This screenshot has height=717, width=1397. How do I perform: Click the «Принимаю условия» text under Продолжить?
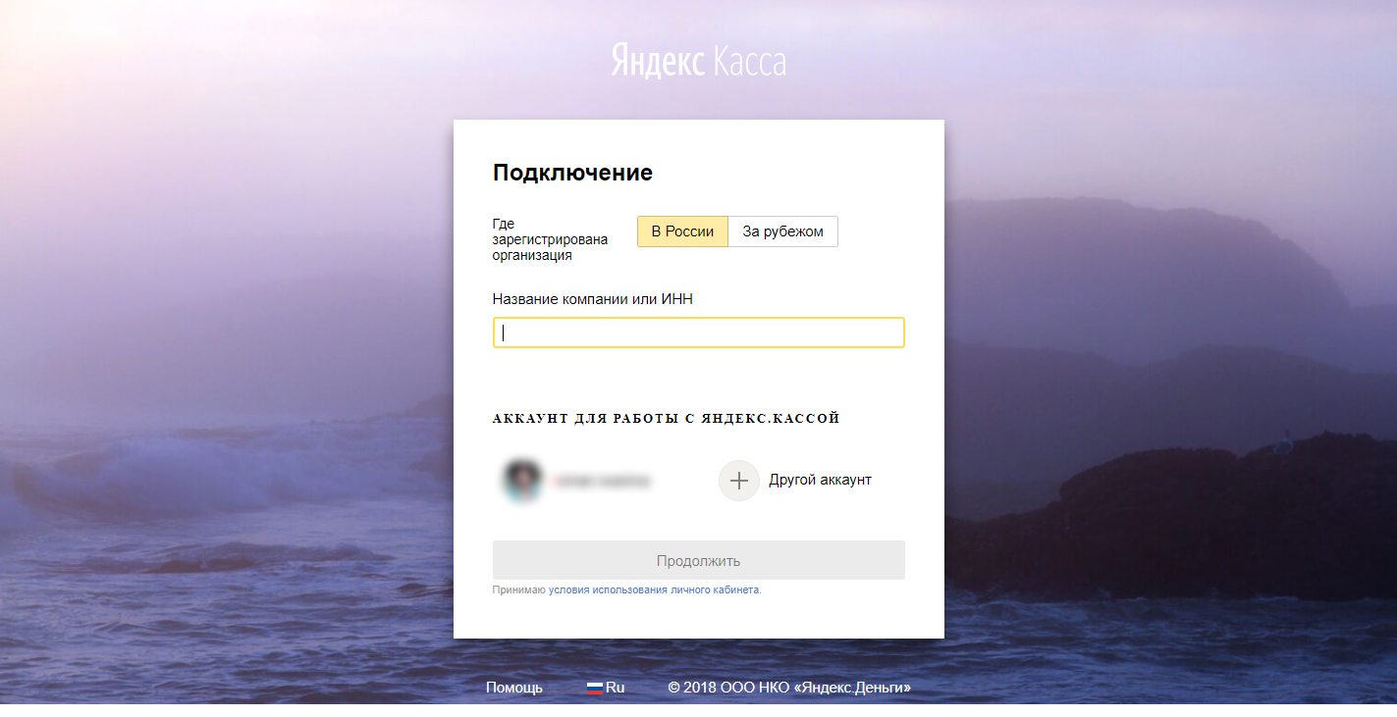(x=521, y=589)
